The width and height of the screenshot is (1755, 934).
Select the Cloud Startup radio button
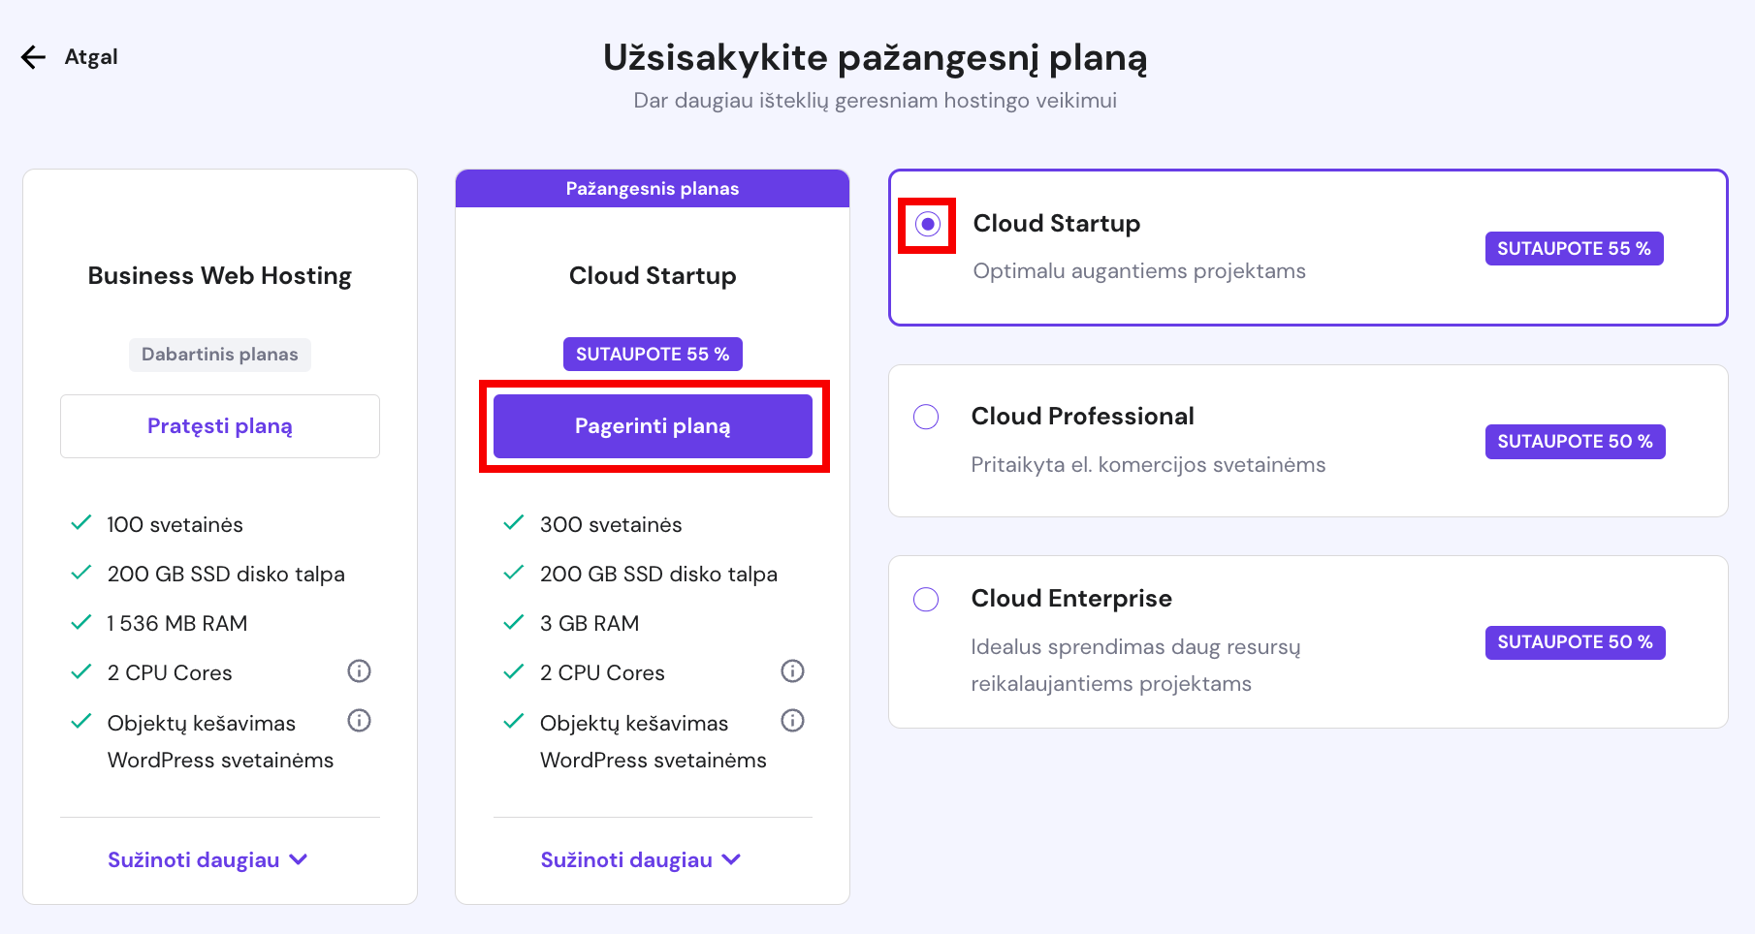927,224
